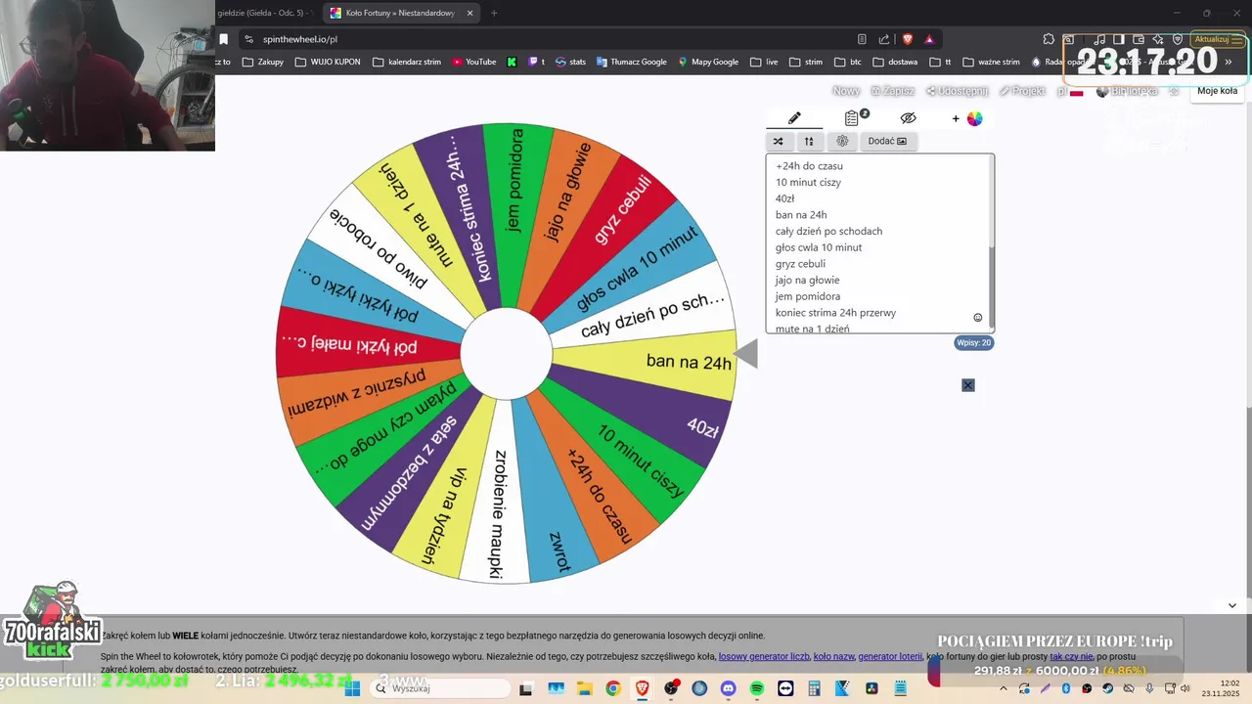Open reader mode icon in address bar
Screen dimensions: 1252x704
862,39
